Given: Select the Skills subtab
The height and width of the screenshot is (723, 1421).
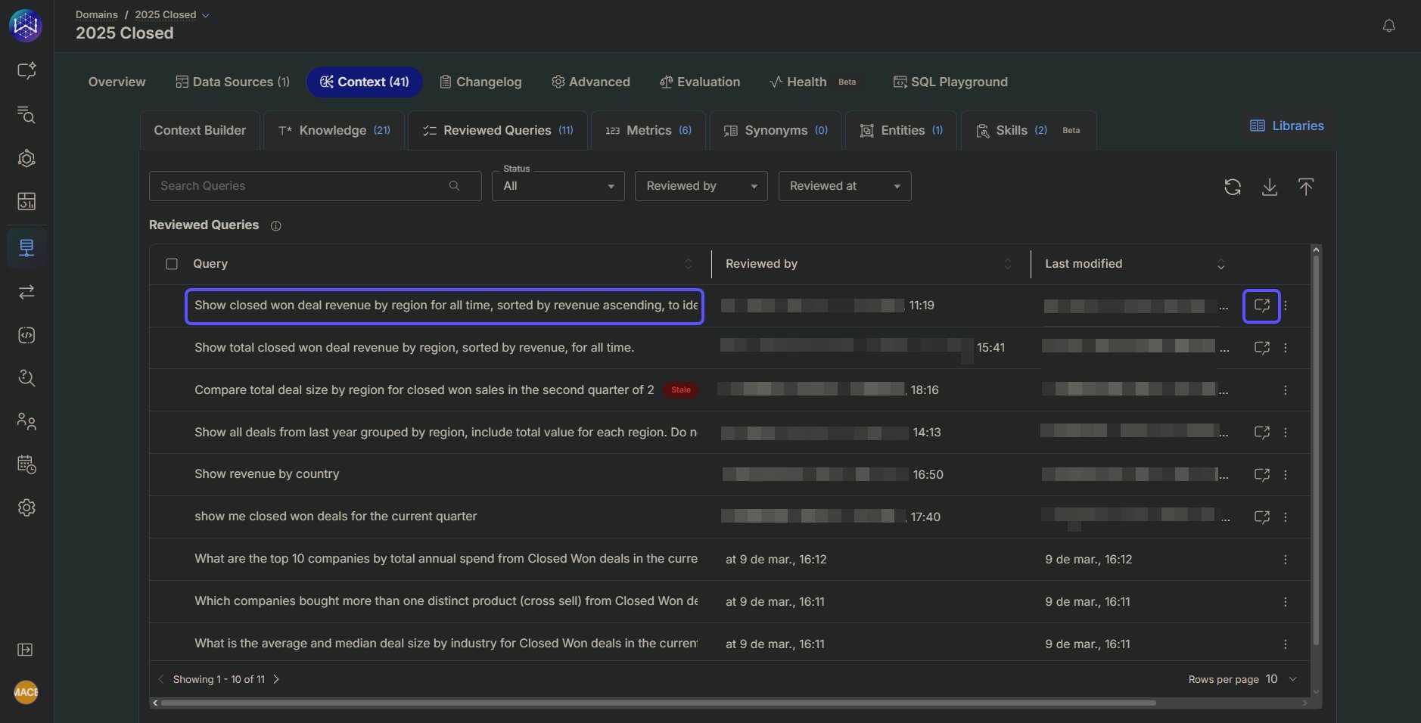Looking at the screenshot, I should point(1028,130).
